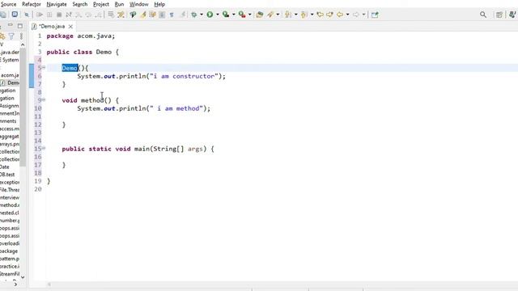Collapse the Demo constructor fold at line 5
This screenshot has width=518, height=291.
pos(44,67)
